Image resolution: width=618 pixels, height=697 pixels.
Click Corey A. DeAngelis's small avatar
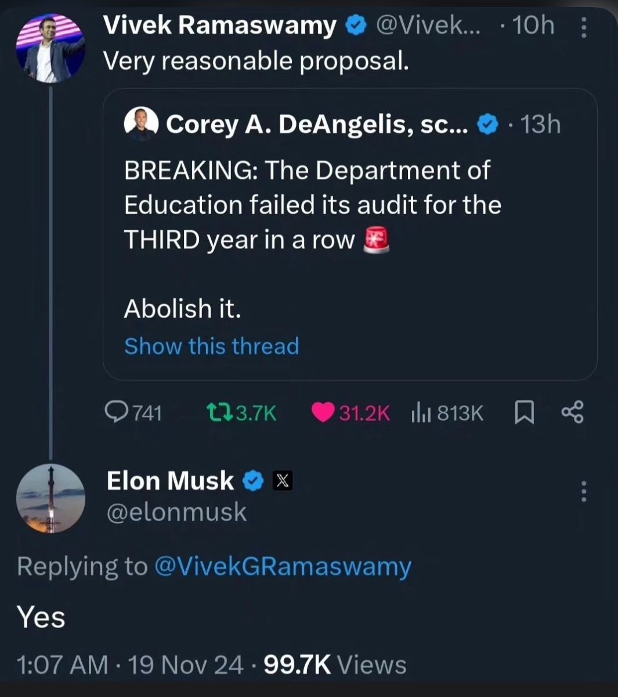142,124
